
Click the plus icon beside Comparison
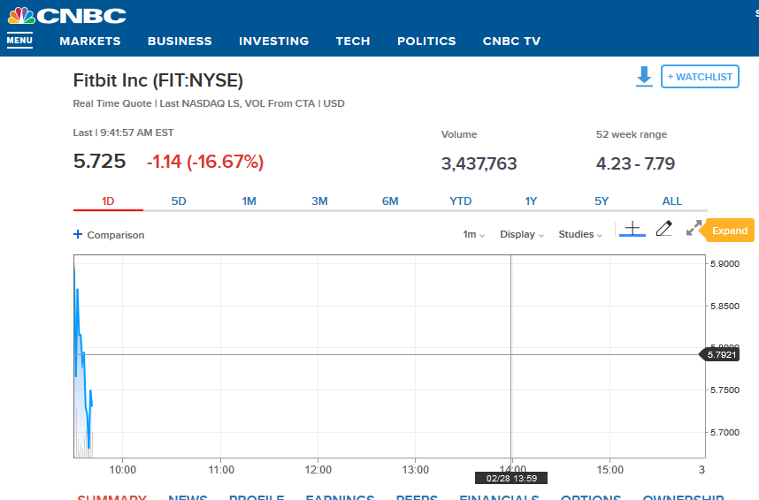point(78,234)
